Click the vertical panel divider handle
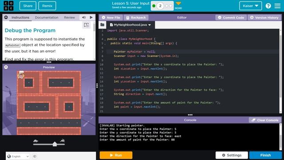 (x=97, y=86)
